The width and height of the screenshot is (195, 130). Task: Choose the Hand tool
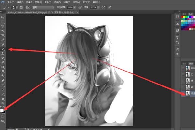(3, 98)
